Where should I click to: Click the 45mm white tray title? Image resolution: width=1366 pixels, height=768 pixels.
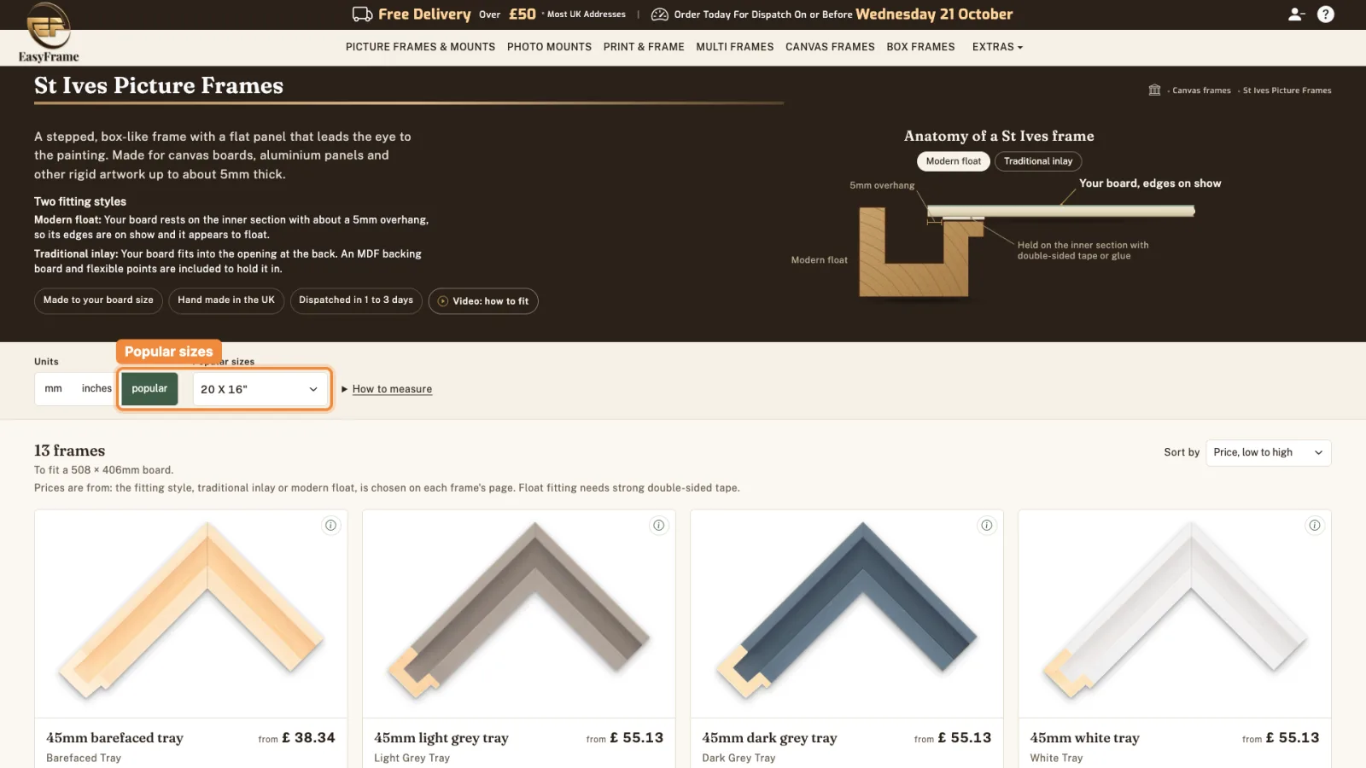tap(1084, 738)
